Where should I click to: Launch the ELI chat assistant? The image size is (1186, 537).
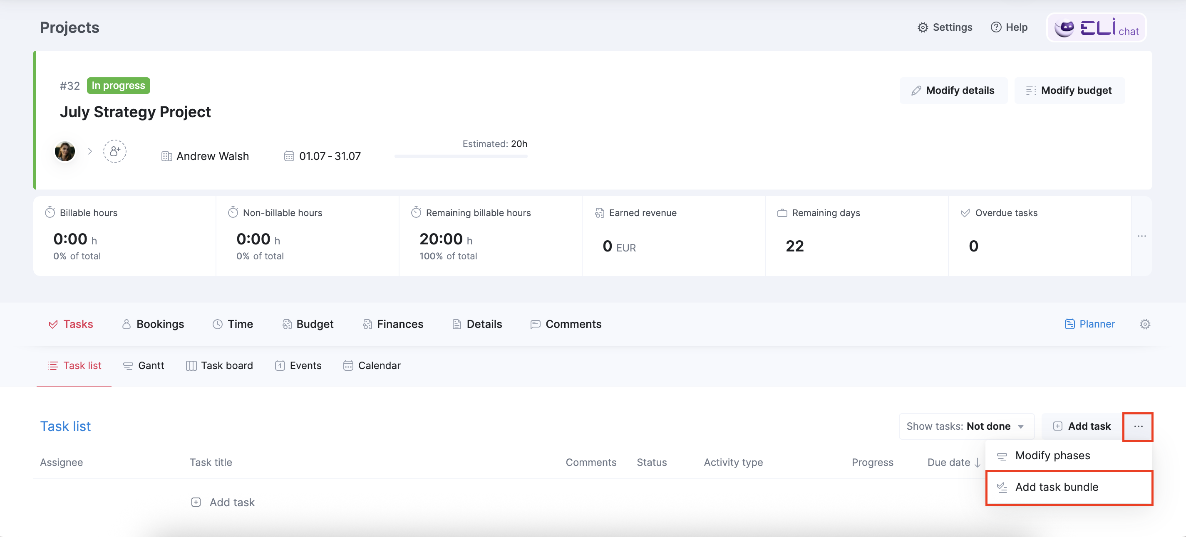[1096, 27]
